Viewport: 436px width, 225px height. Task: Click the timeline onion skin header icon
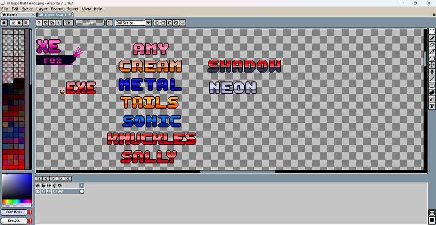coord(60,185)
